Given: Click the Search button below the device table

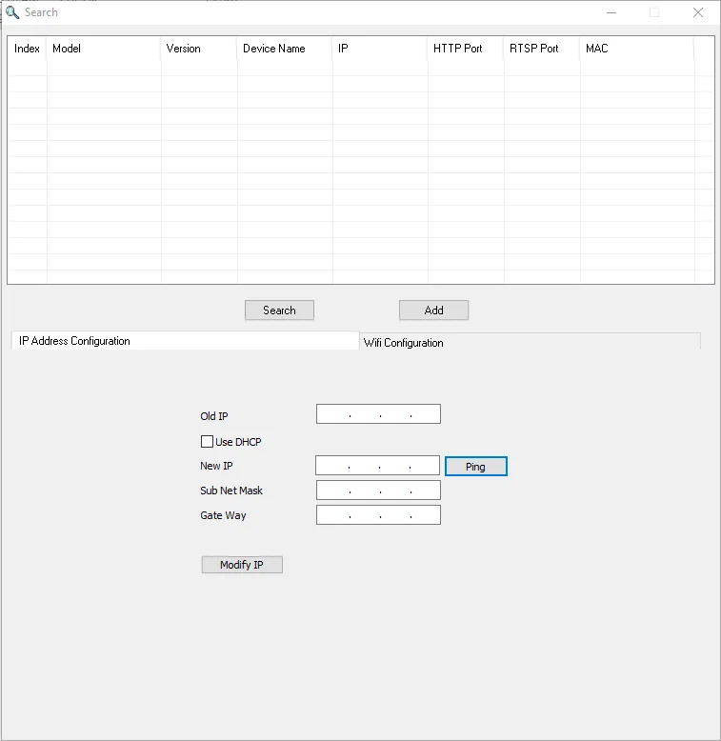Looking at the screenshot, I should click(279, 310).
